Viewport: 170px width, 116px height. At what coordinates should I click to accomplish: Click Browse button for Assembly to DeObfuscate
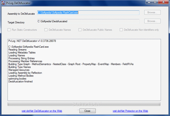[152, 12]
